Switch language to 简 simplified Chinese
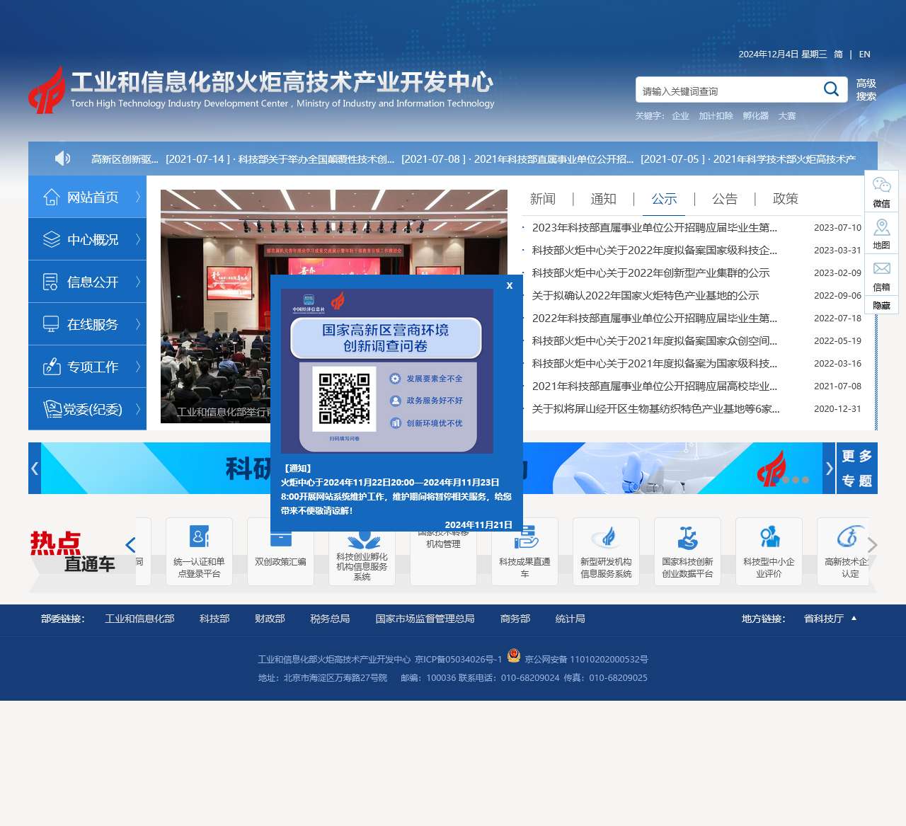 [839, 55]
